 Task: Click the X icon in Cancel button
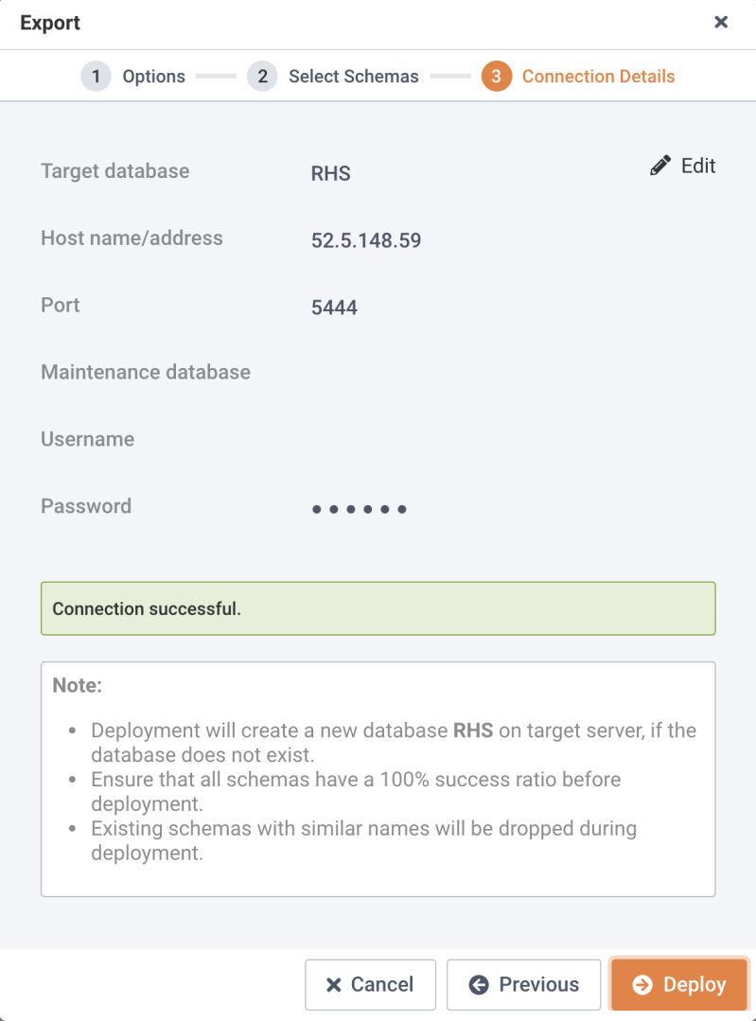333,984
